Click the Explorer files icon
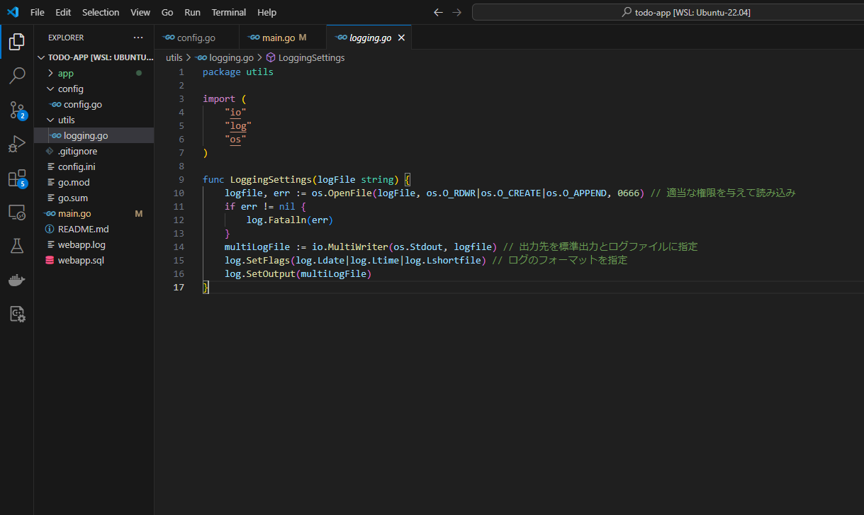Screen dimensions: 864x515 [x=17, y=41]
